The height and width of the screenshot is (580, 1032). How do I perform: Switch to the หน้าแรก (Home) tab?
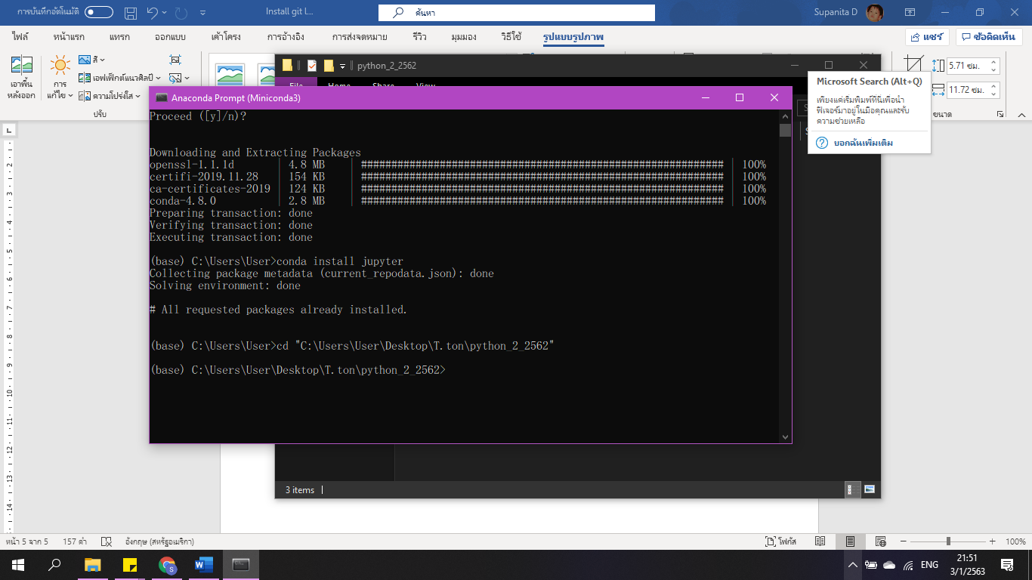[x=69, y=37]
